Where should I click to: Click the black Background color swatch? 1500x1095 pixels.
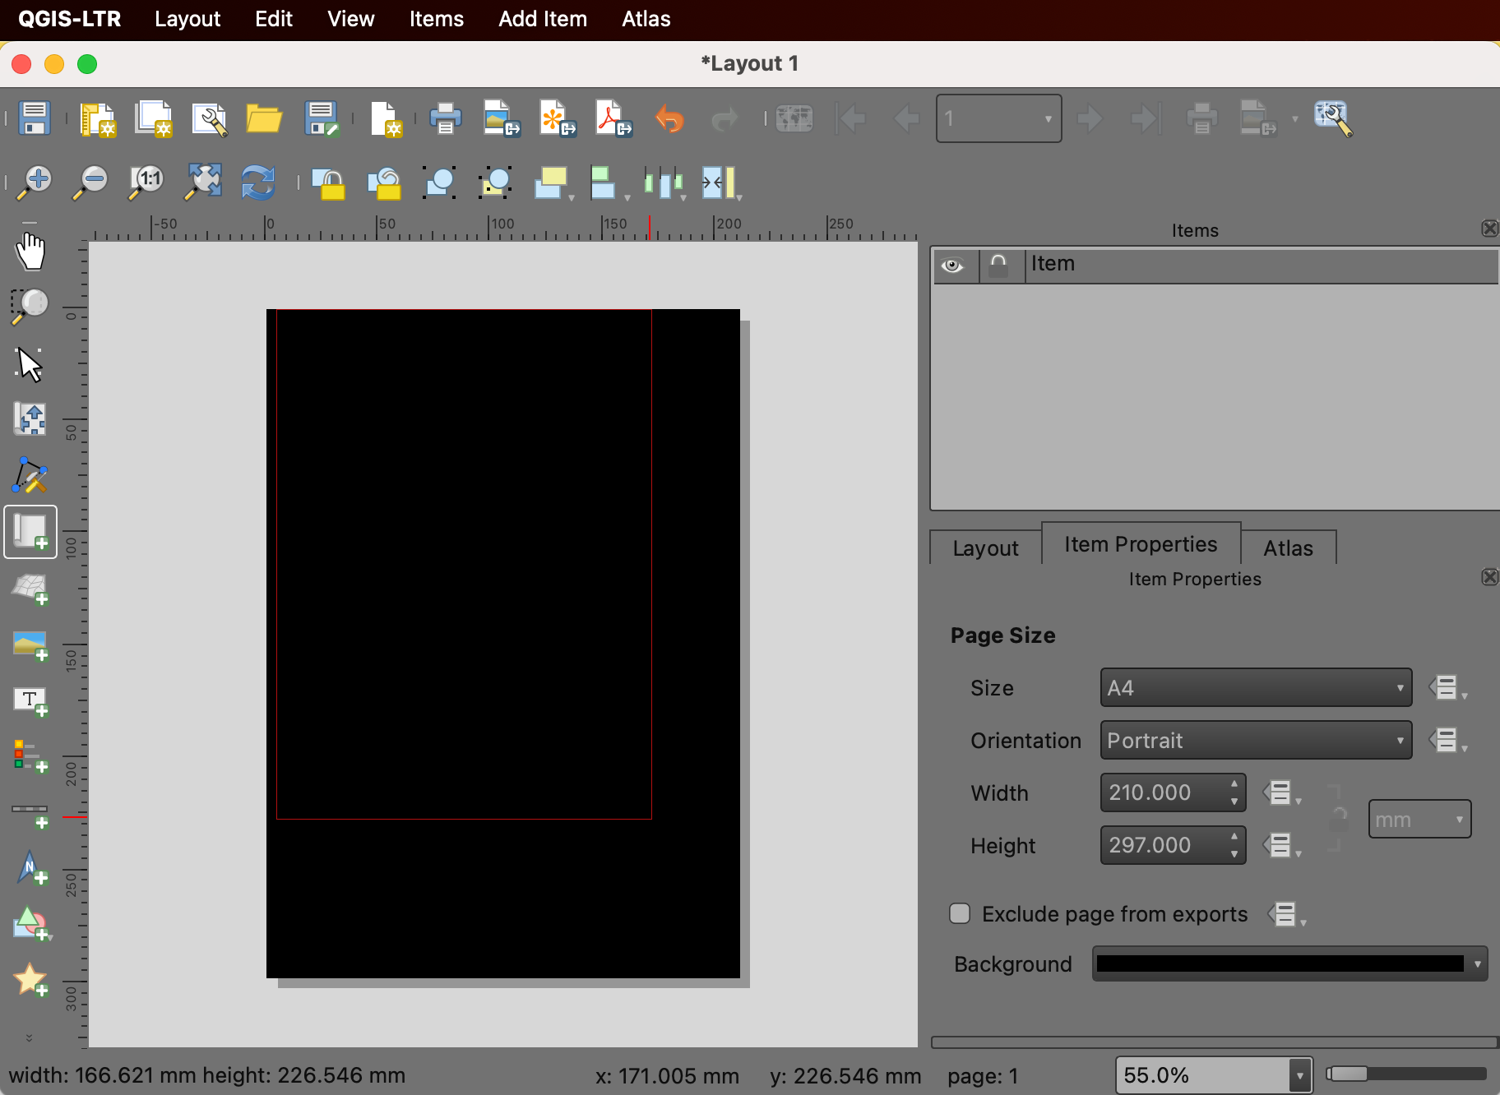[x=1280, y=964]
